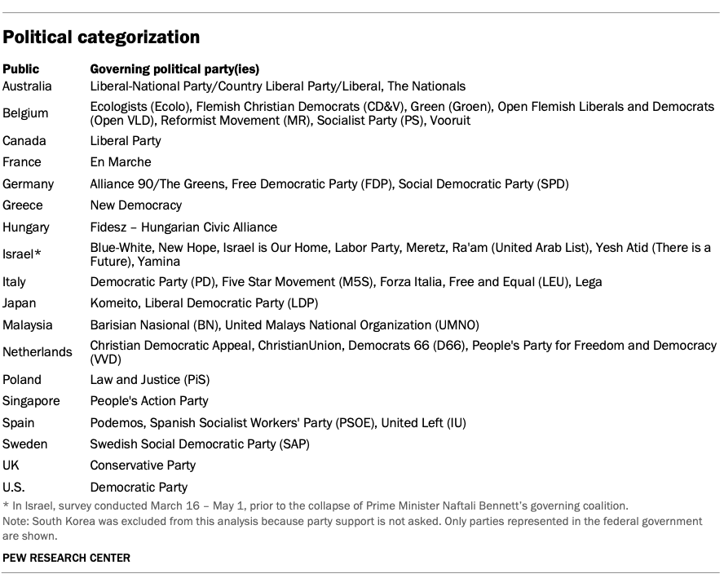Select the Germany row label

tap(28, 183)
